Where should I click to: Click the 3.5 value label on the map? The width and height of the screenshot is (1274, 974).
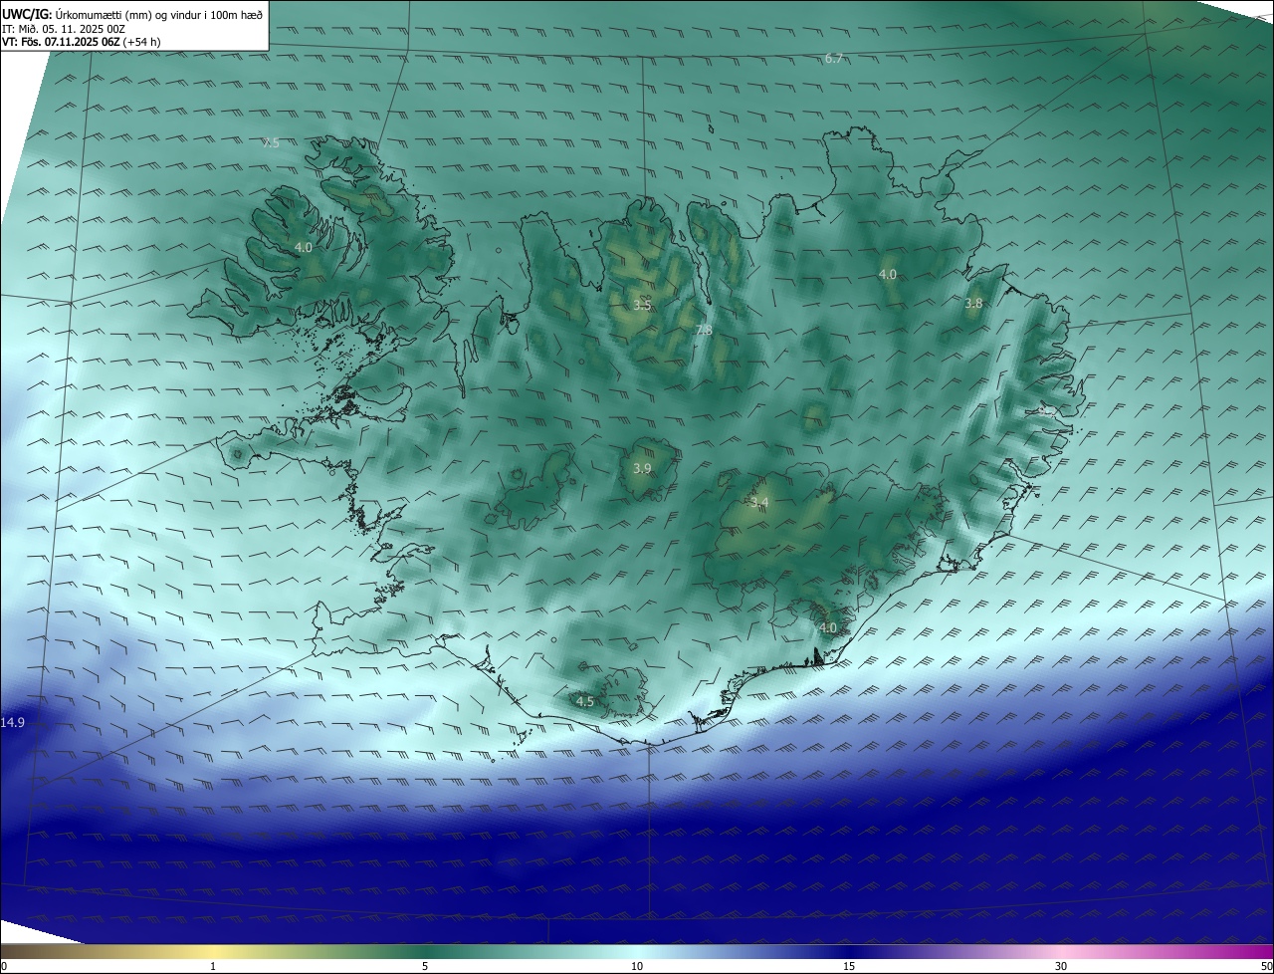point(642,305)
